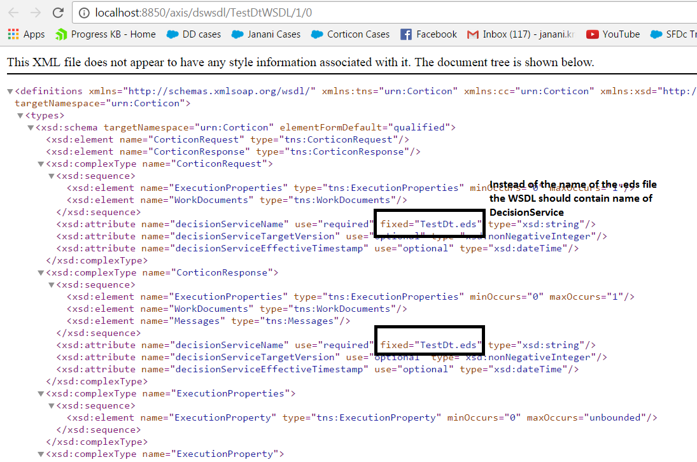The height and width of the screenshot is (462, 697).
Task: Click the Messages element line
Action: (x=209, y=321)
